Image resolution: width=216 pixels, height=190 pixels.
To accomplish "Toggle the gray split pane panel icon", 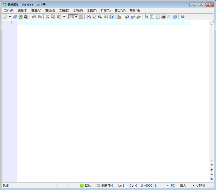I will click(158, 17).
